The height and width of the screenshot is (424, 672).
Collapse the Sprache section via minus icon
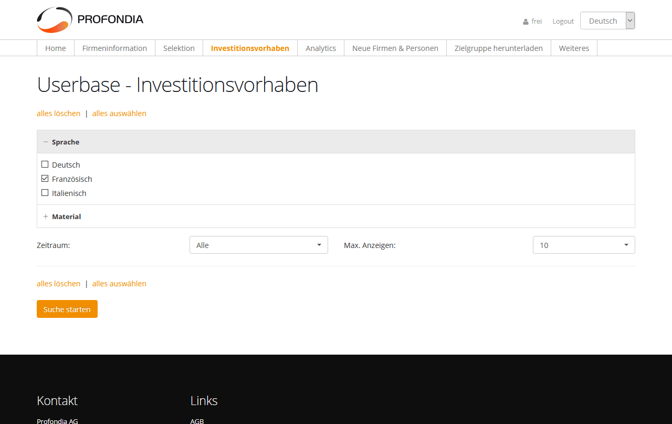(46, 142)
